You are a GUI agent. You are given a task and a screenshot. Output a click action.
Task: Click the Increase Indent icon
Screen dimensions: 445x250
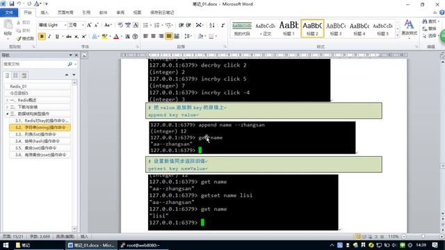click(188, 25)
